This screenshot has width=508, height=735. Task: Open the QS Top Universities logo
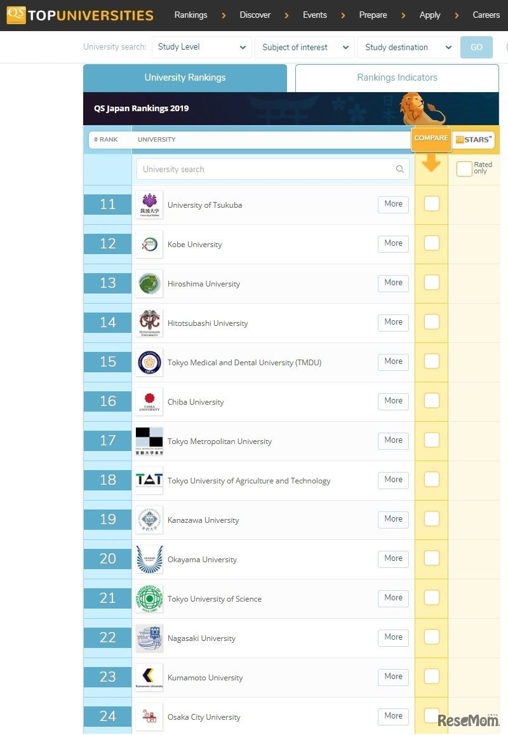[79, 15]
